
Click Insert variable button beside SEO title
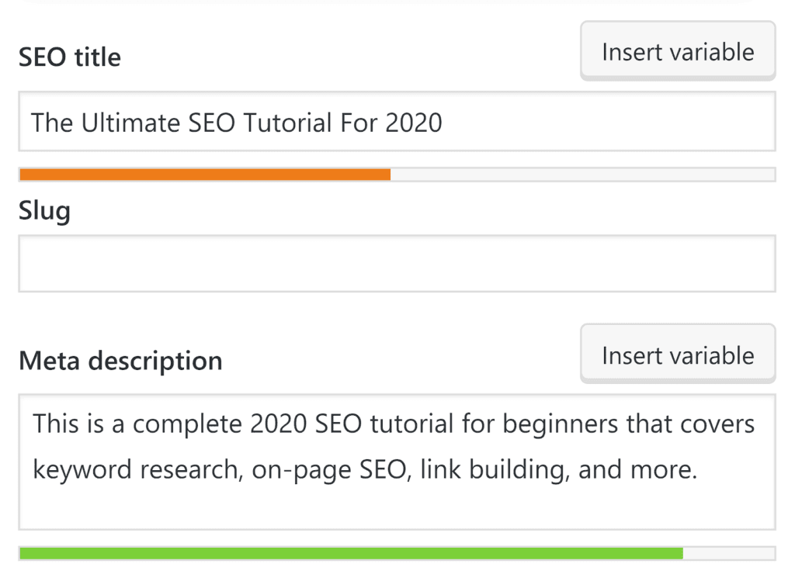[678, 52]
